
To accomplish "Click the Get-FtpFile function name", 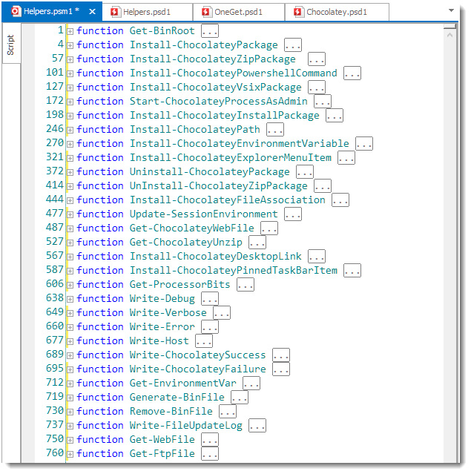I will [162, 454].
